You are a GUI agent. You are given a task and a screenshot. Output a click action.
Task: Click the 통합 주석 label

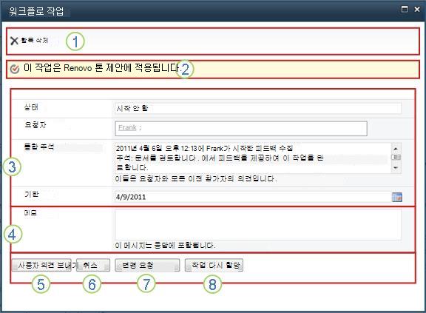(39, 147)
